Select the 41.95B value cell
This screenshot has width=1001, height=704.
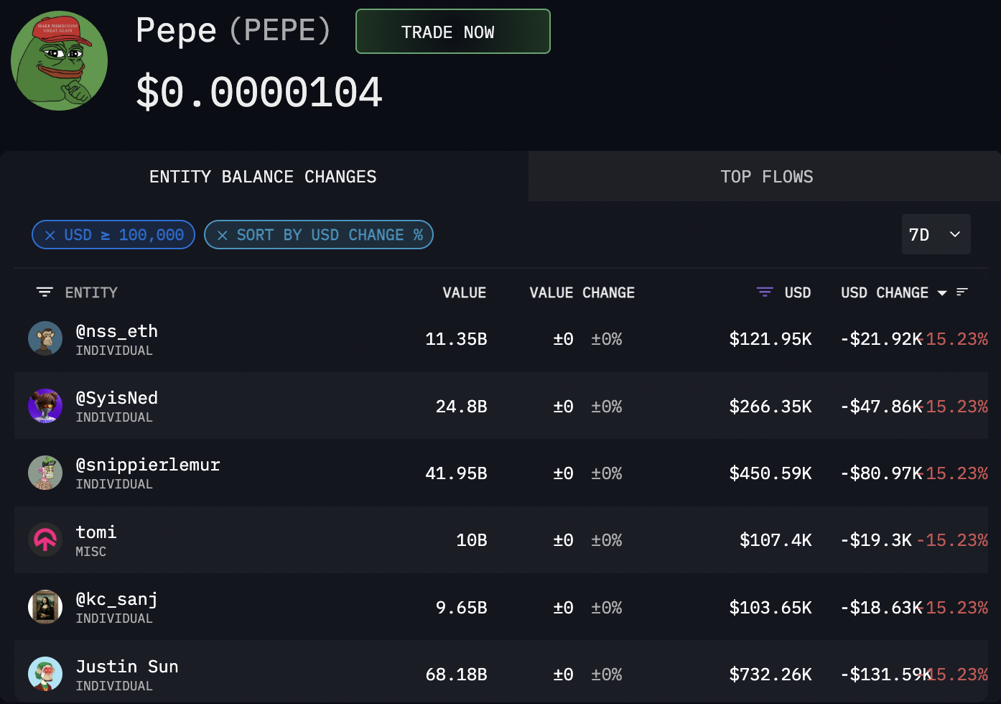coord(456,473)
